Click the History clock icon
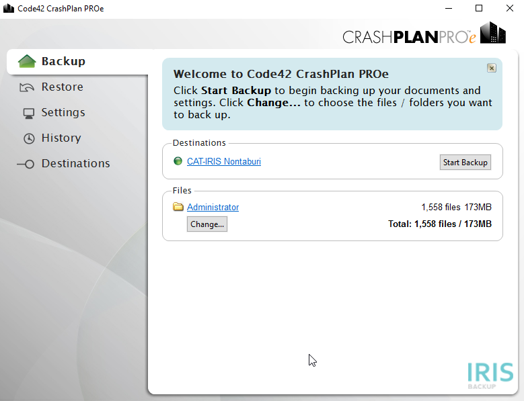 pos(29,138)
